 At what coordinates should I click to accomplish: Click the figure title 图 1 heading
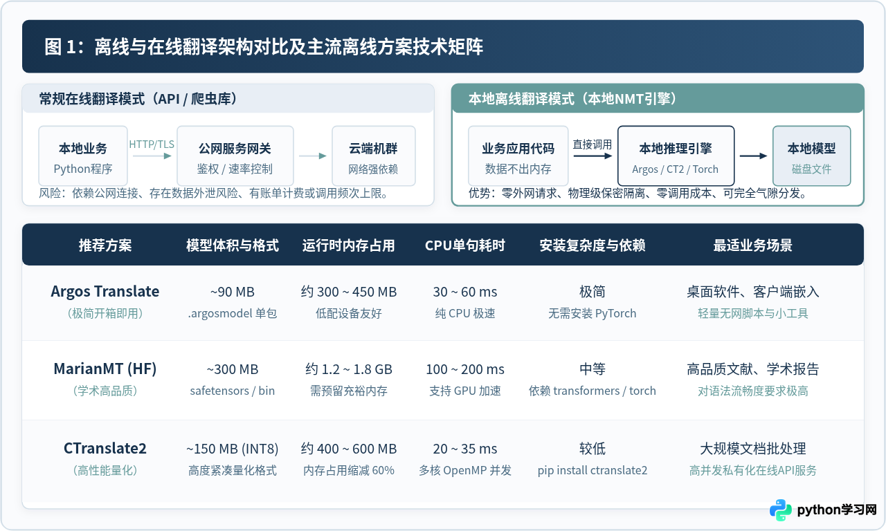tap(264, 47)
